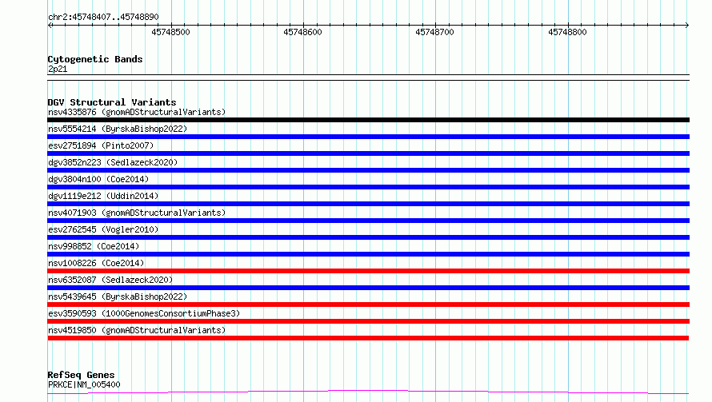Click ruler position label 45748700

[434, 32]
